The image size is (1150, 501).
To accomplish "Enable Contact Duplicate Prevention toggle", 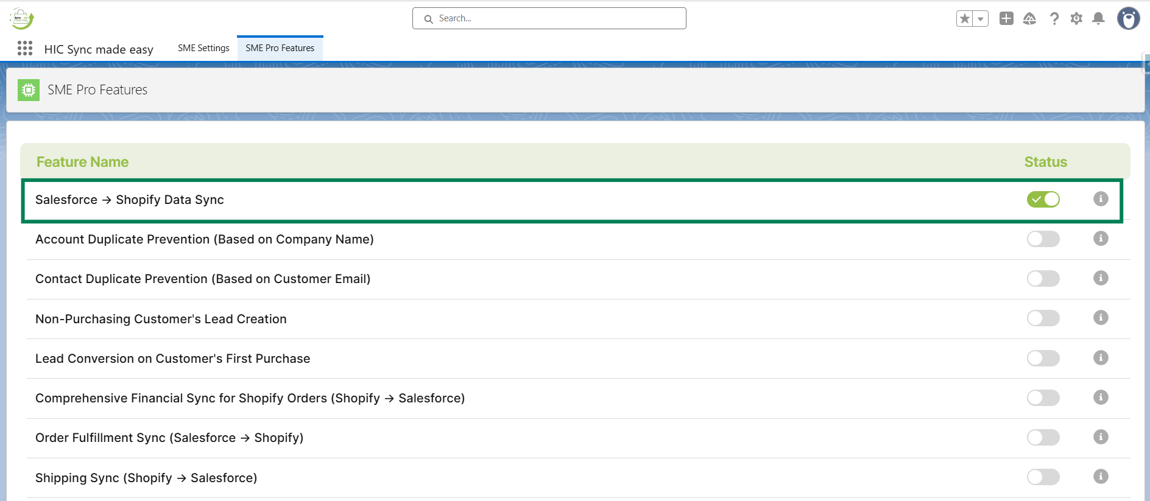I will [x=1043, y=278].
